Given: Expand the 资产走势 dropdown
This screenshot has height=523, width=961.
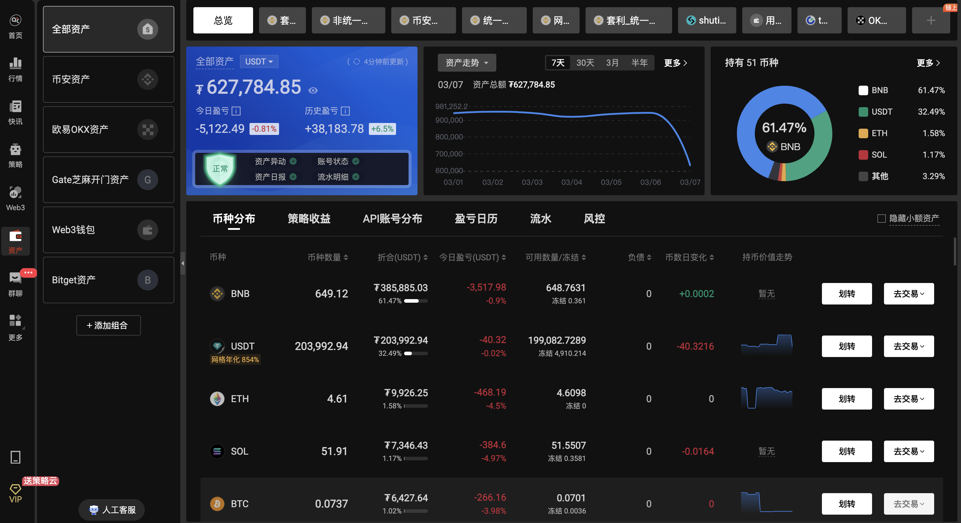Looking at the screenshot, I should click(x=467, y=63).
